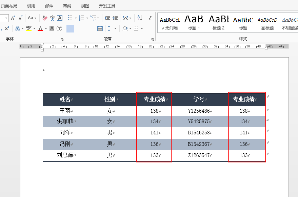
Task: Align text right
Action: [85, 28]
